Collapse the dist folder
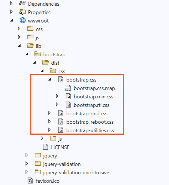Screen dimensions: 169x185 [x=34, y=62]
